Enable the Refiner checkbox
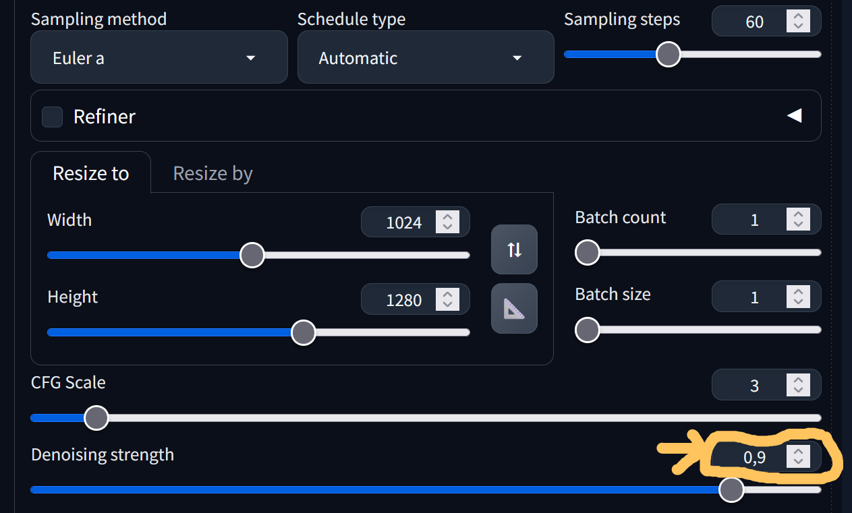The width and height of the screenshot is (852, 513). coord(53,117)
